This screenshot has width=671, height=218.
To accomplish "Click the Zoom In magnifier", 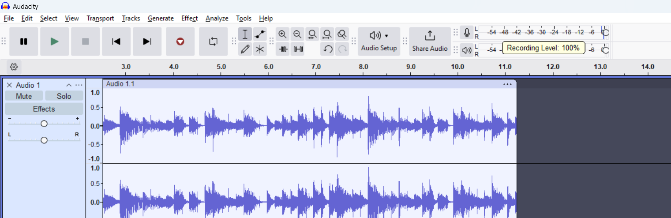I will click(x=283, y=34).
